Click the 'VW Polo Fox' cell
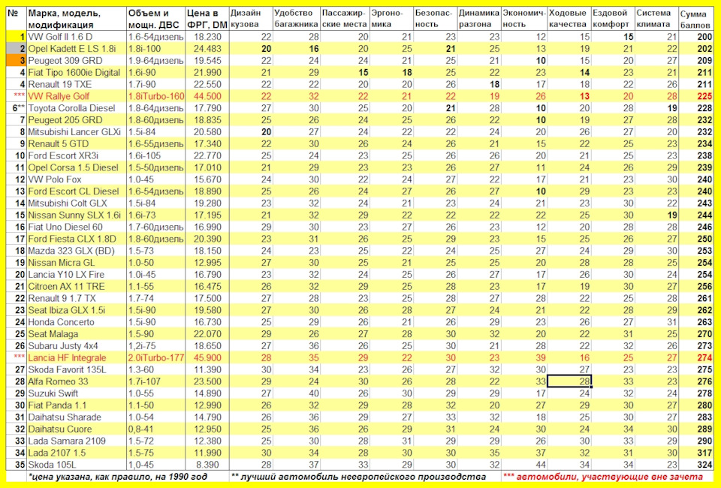 tap(77, 179)
